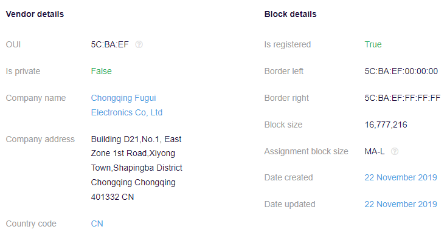447x232 pixels.
Task: Click the Block details heading
Action: (x=290, y=14)
